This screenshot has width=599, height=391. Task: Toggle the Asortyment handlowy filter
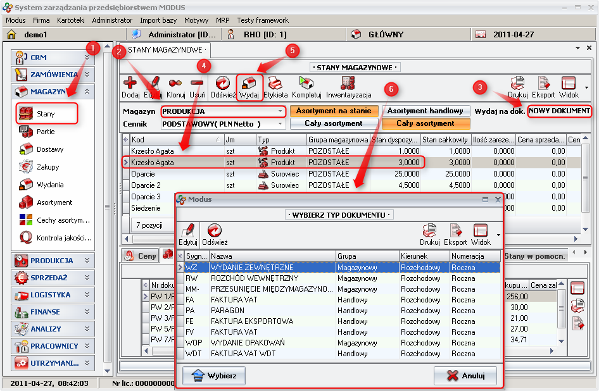click(x=425, y=111)
